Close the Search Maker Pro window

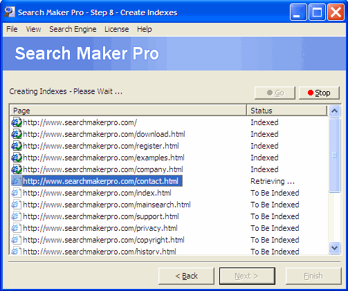pyautogui.click(x=336, y=12)
